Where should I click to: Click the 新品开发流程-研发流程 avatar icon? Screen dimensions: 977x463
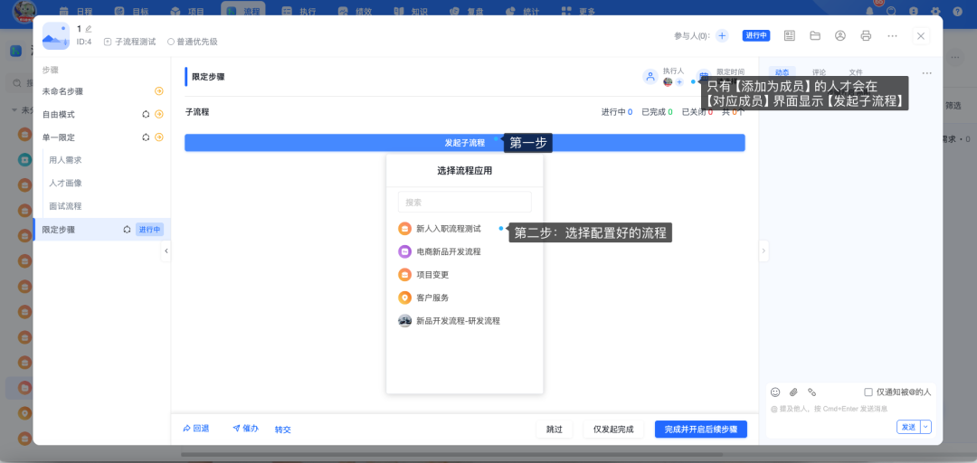click(x=405, y=321)
